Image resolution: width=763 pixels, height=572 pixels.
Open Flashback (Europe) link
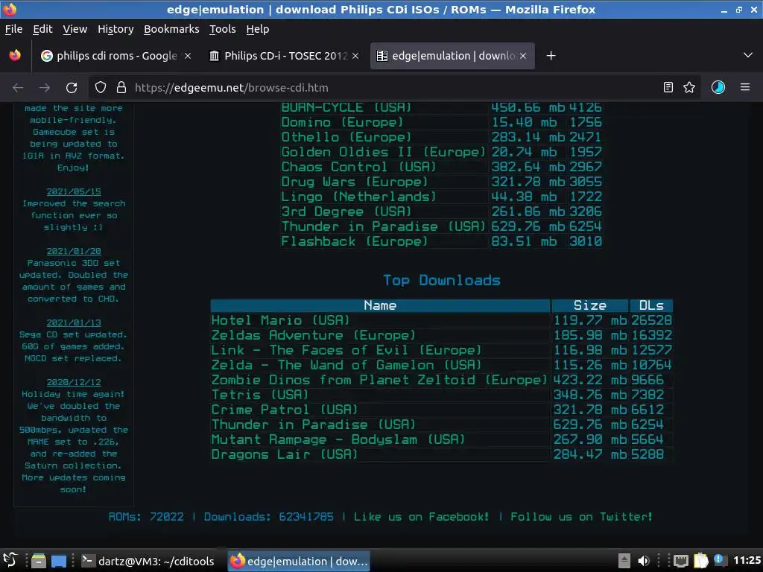354,242
